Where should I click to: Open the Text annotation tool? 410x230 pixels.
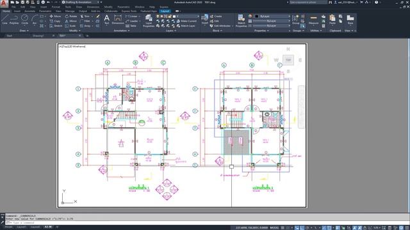pyautogui.click(x=106, y=20)
